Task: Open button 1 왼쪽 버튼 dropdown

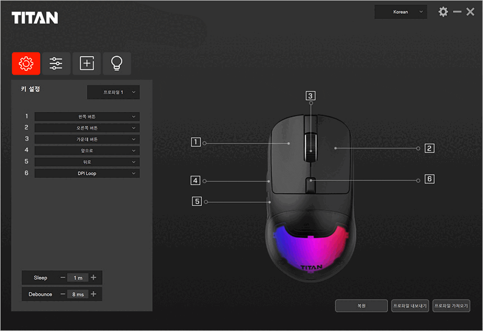Action: pos(87,117)
